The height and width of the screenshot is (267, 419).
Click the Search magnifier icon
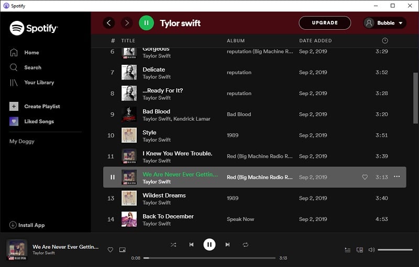pyautogui.click(x=14, y=67)
